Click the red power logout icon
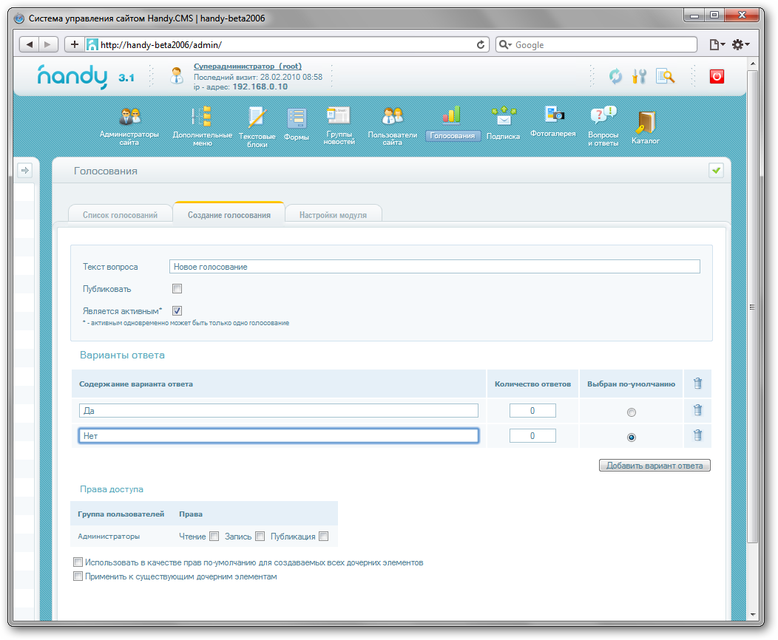 tap(717, 75)
